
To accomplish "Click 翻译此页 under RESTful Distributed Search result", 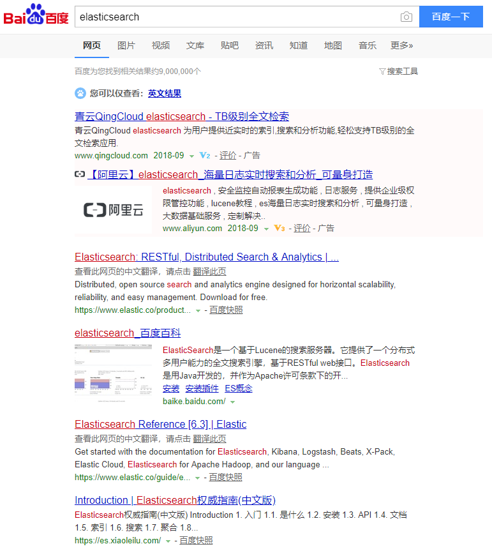I will (209, 271).
